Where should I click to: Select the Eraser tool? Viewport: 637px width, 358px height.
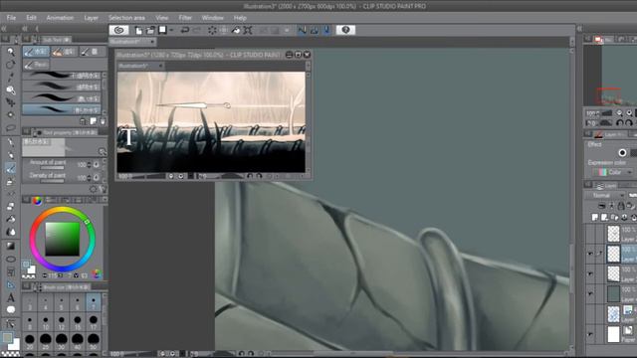tap(11, 206)
